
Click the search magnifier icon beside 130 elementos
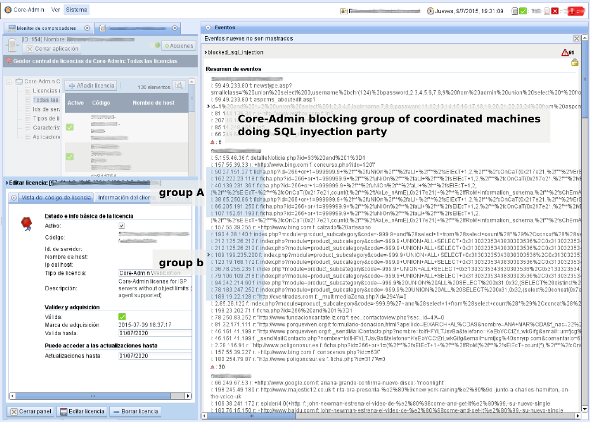pyautogui.click(x=179, y=86)
